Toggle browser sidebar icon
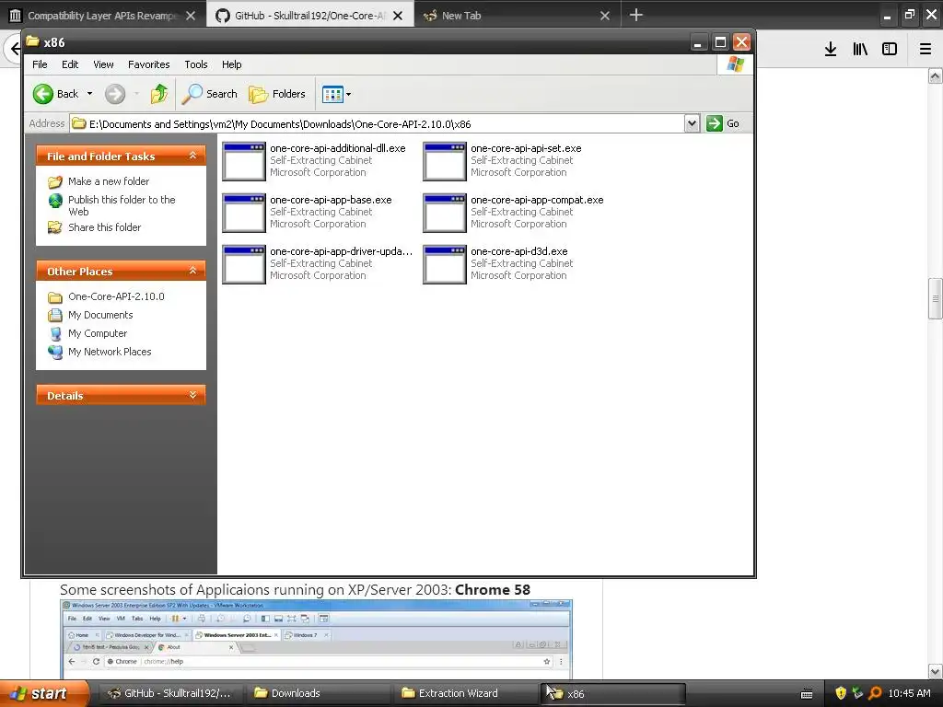The width and height of the screenshot is (943, 707). pos(890,50)
